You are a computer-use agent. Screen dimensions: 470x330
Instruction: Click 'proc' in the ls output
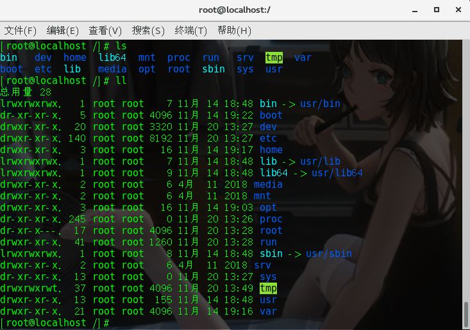pyautogui.click(x=179, y=58)
